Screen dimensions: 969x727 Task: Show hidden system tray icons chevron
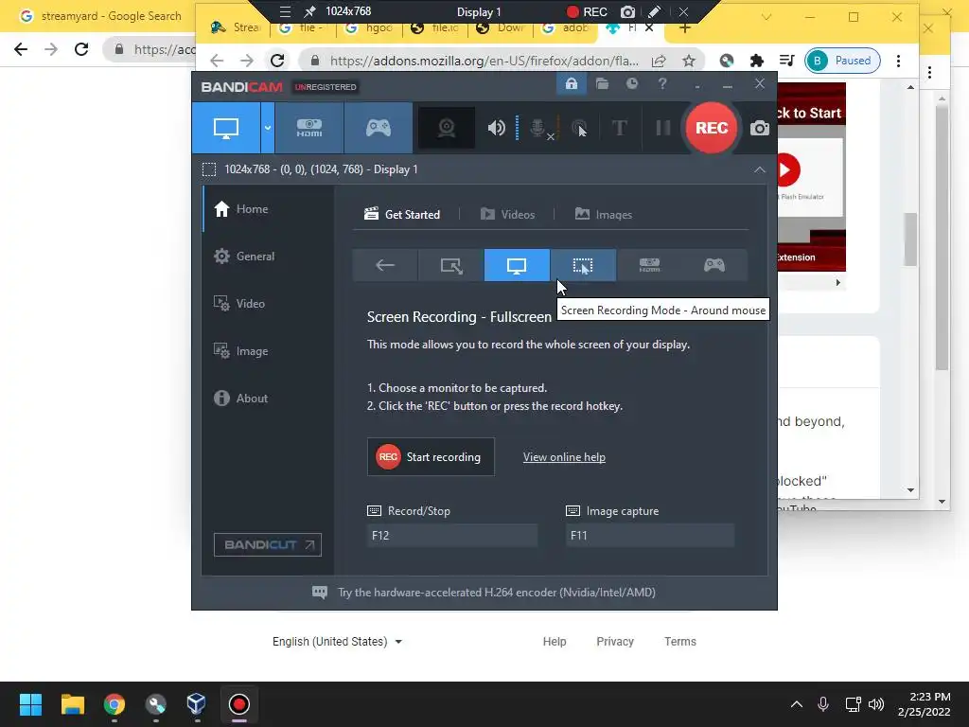(797, 704)
